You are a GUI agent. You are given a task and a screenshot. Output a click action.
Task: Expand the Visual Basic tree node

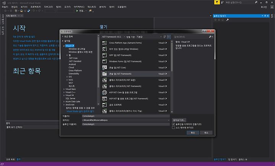click(x=64, y=89)
